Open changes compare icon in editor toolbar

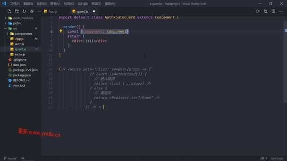(265, 11)
